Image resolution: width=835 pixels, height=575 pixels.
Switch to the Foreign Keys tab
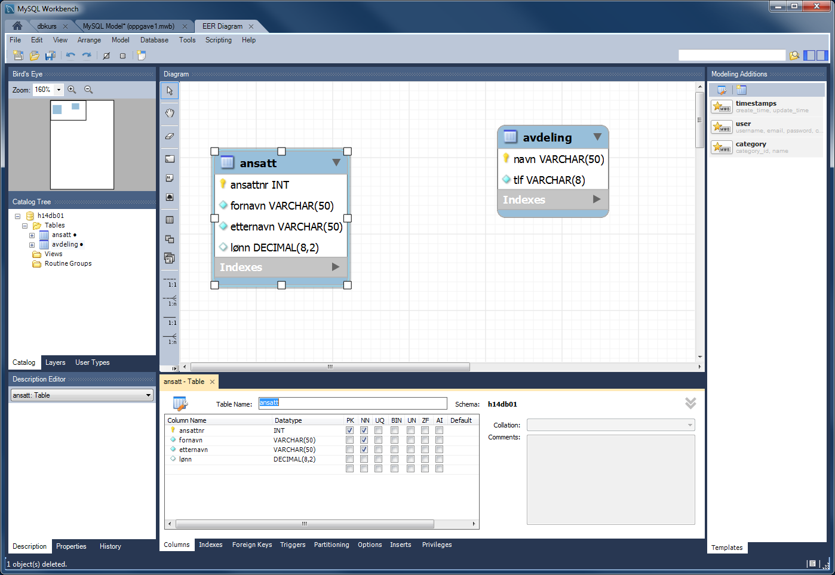coord(252,545)
